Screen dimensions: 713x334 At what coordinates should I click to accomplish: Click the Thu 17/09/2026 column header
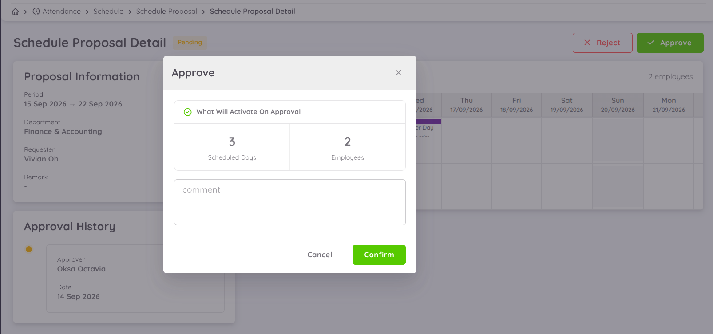pos(466,105)
